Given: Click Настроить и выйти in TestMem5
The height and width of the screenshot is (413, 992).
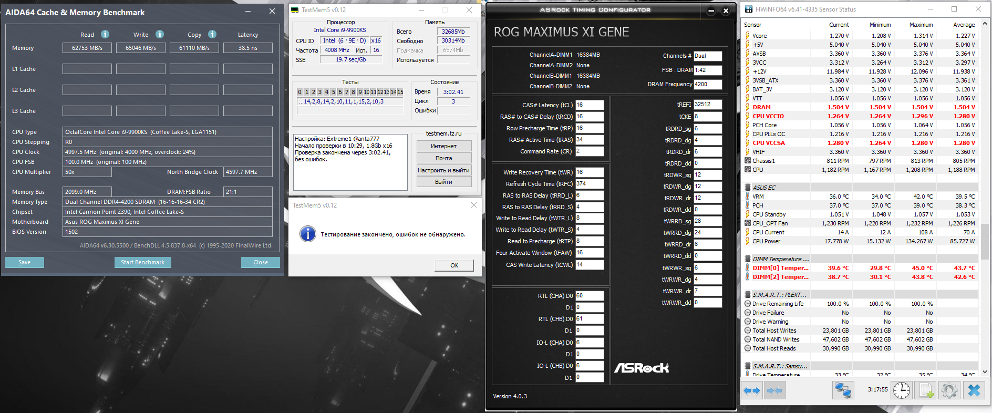Looking at the screenshot, I should [x=444, y=170].
